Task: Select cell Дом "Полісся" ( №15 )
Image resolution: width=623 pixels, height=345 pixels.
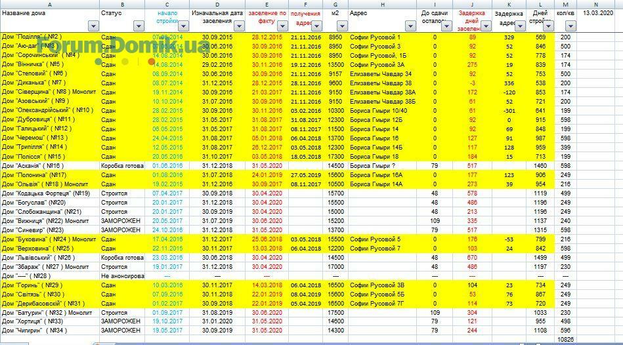Action: (x=50, y=156)
